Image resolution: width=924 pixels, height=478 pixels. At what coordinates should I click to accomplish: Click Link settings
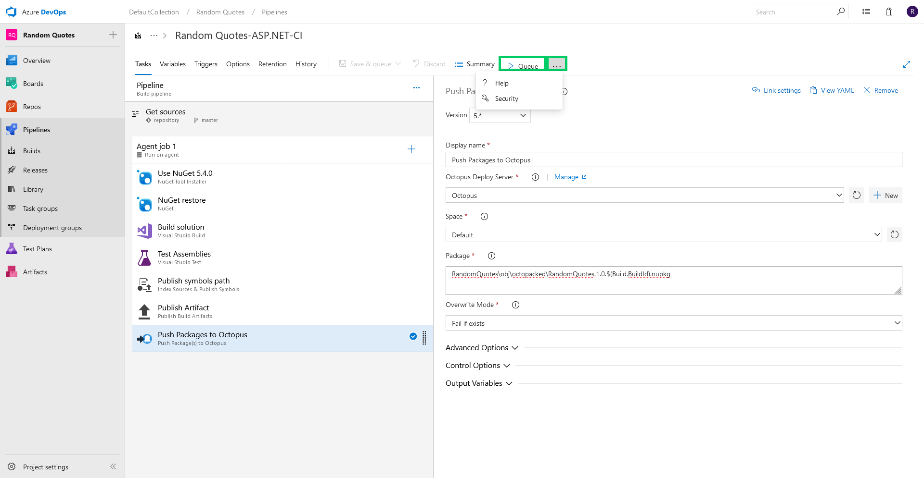(x=776, y=90)
